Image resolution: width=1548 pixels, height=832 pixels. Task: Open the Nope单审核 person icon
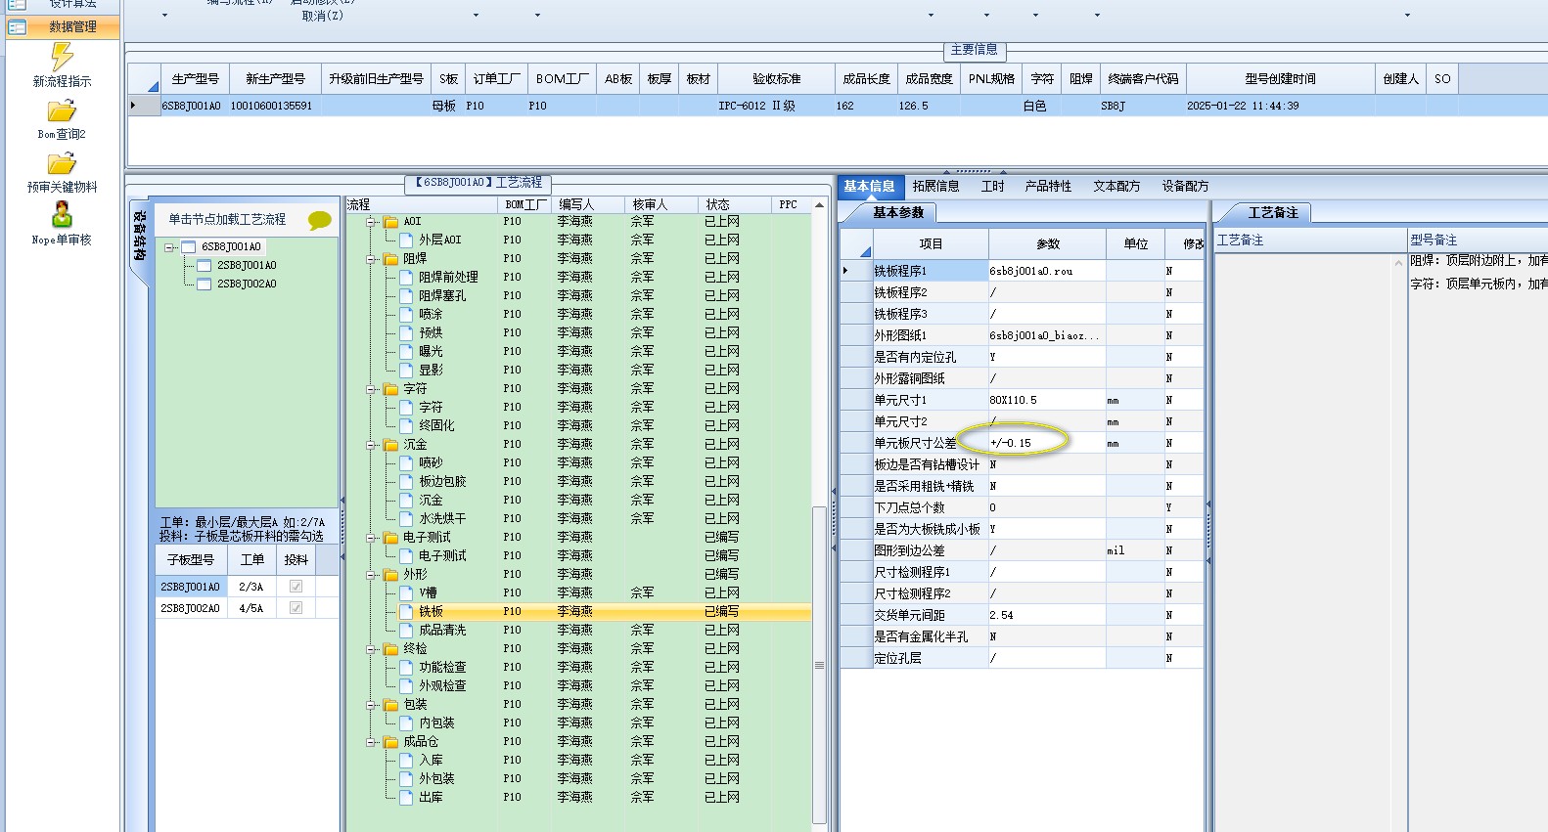pyautogui.click(x=62, y=214)
